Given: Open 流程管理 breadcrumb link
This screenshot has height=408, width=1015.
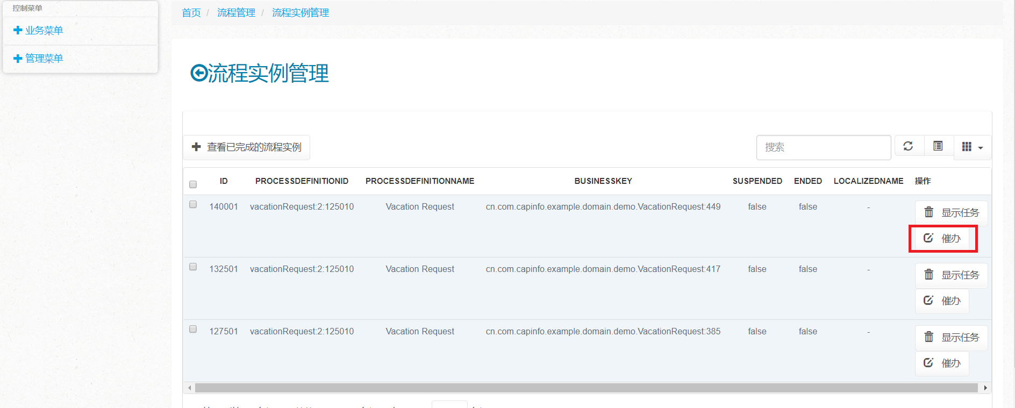Looking at the screenshot, I should (x=236, y=13).
